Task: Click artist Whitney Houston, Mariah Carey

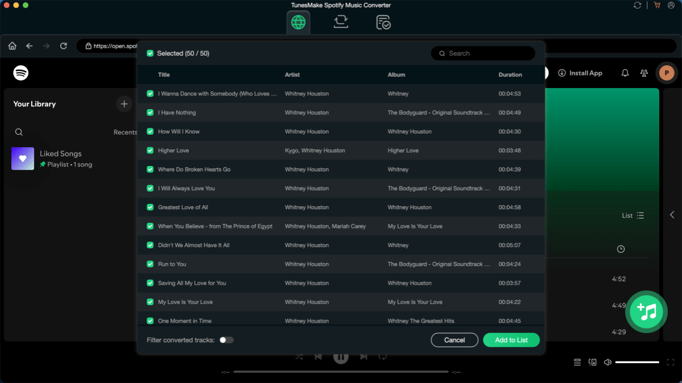Action: pyautogui.click(x=325, y=226)
